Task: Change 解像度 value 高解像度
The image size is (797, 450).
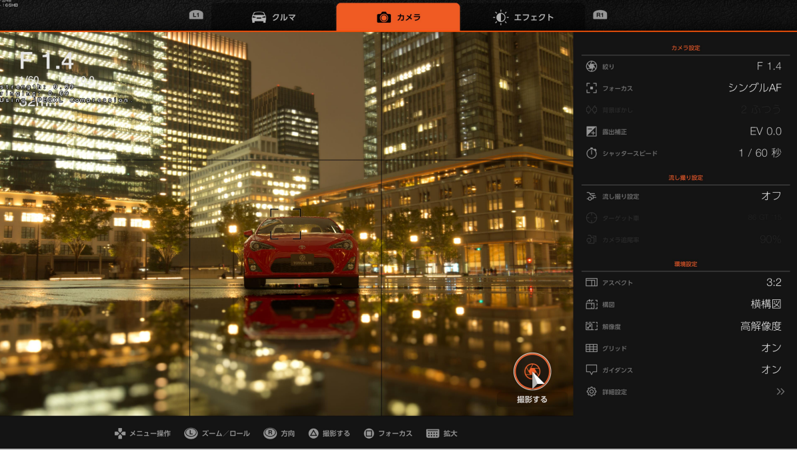Action: [x=761, y=326]
